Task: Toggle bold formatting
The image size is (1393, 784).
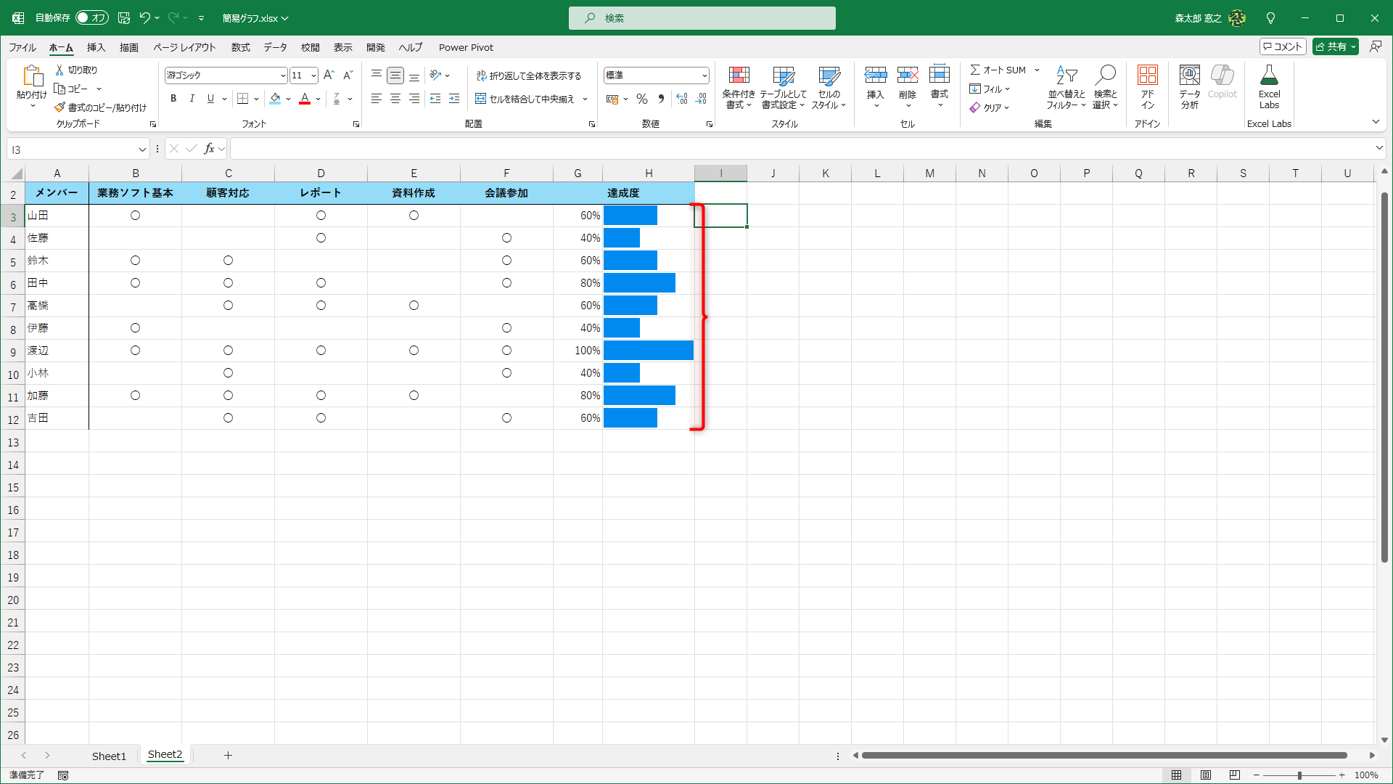Action: pos(173,99)
